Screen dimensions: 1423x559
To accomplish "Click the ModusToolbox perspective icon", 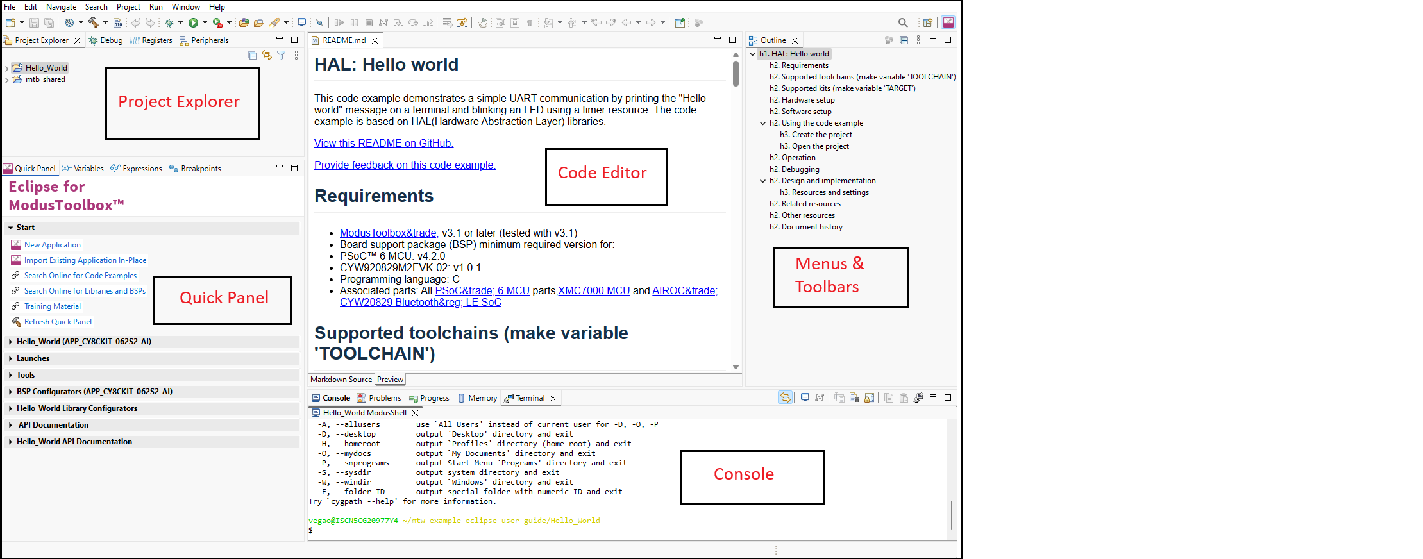I will (x=948, y=22).
